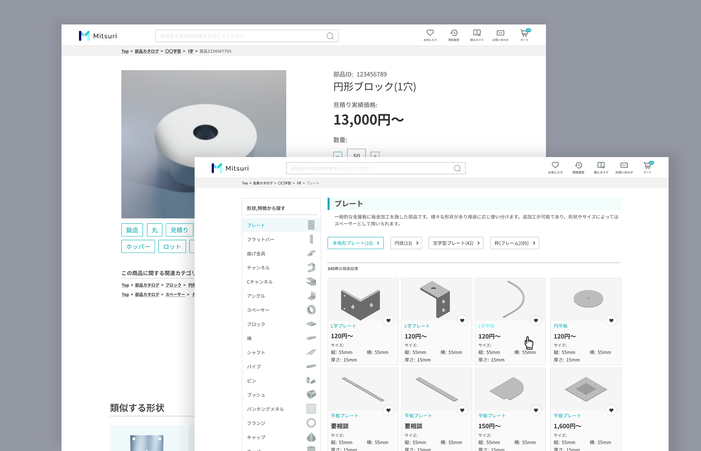Open browsing history icon in front window header
Image resolution: width=701 pixels, height=451 pixels.
pos(578,165)
